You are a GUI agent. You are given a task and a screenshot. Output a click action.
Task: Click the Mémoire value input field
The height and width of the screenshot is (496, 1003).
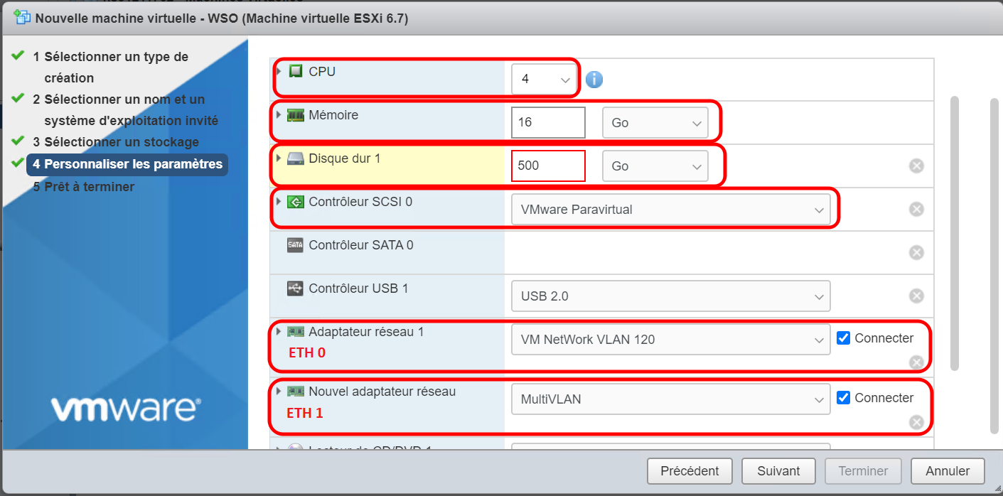point(548,122)
